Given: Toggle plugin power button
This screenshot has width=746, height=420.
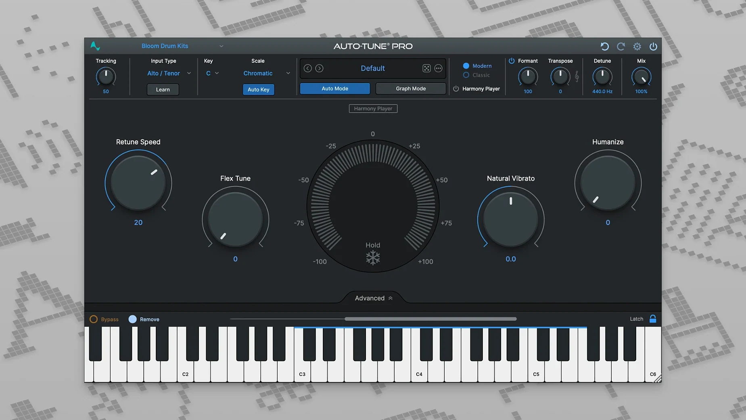Looking at the screenshot, I should tap(653, 46).
